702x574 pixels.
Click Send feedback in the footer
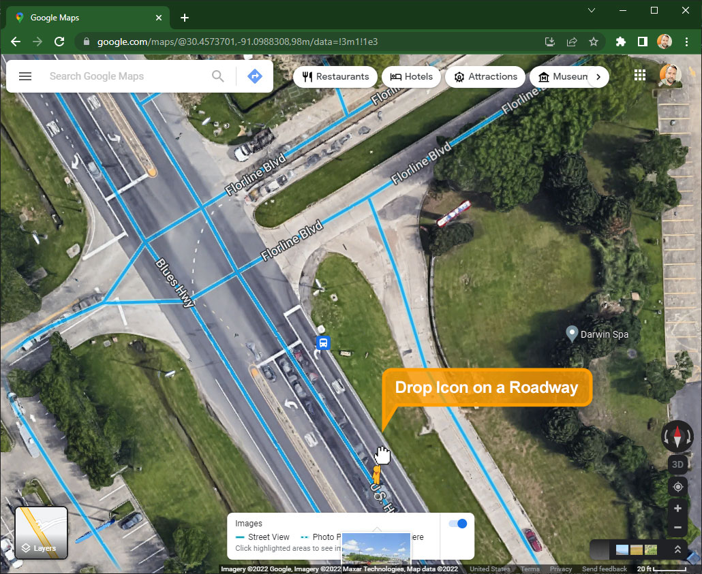[x=604, y=569]
